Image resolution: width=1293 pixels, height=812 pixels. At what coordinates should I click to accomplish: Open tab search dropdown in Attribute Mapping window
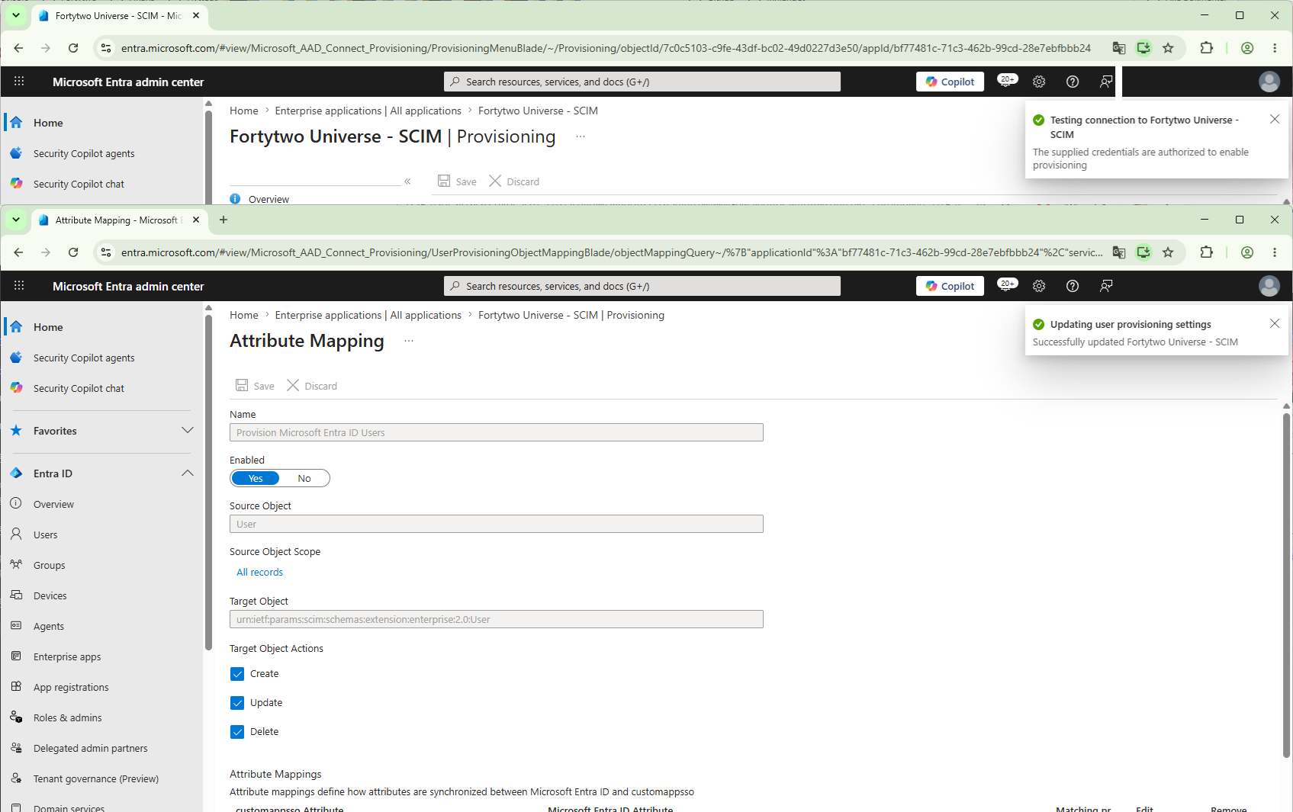(15, 220)
